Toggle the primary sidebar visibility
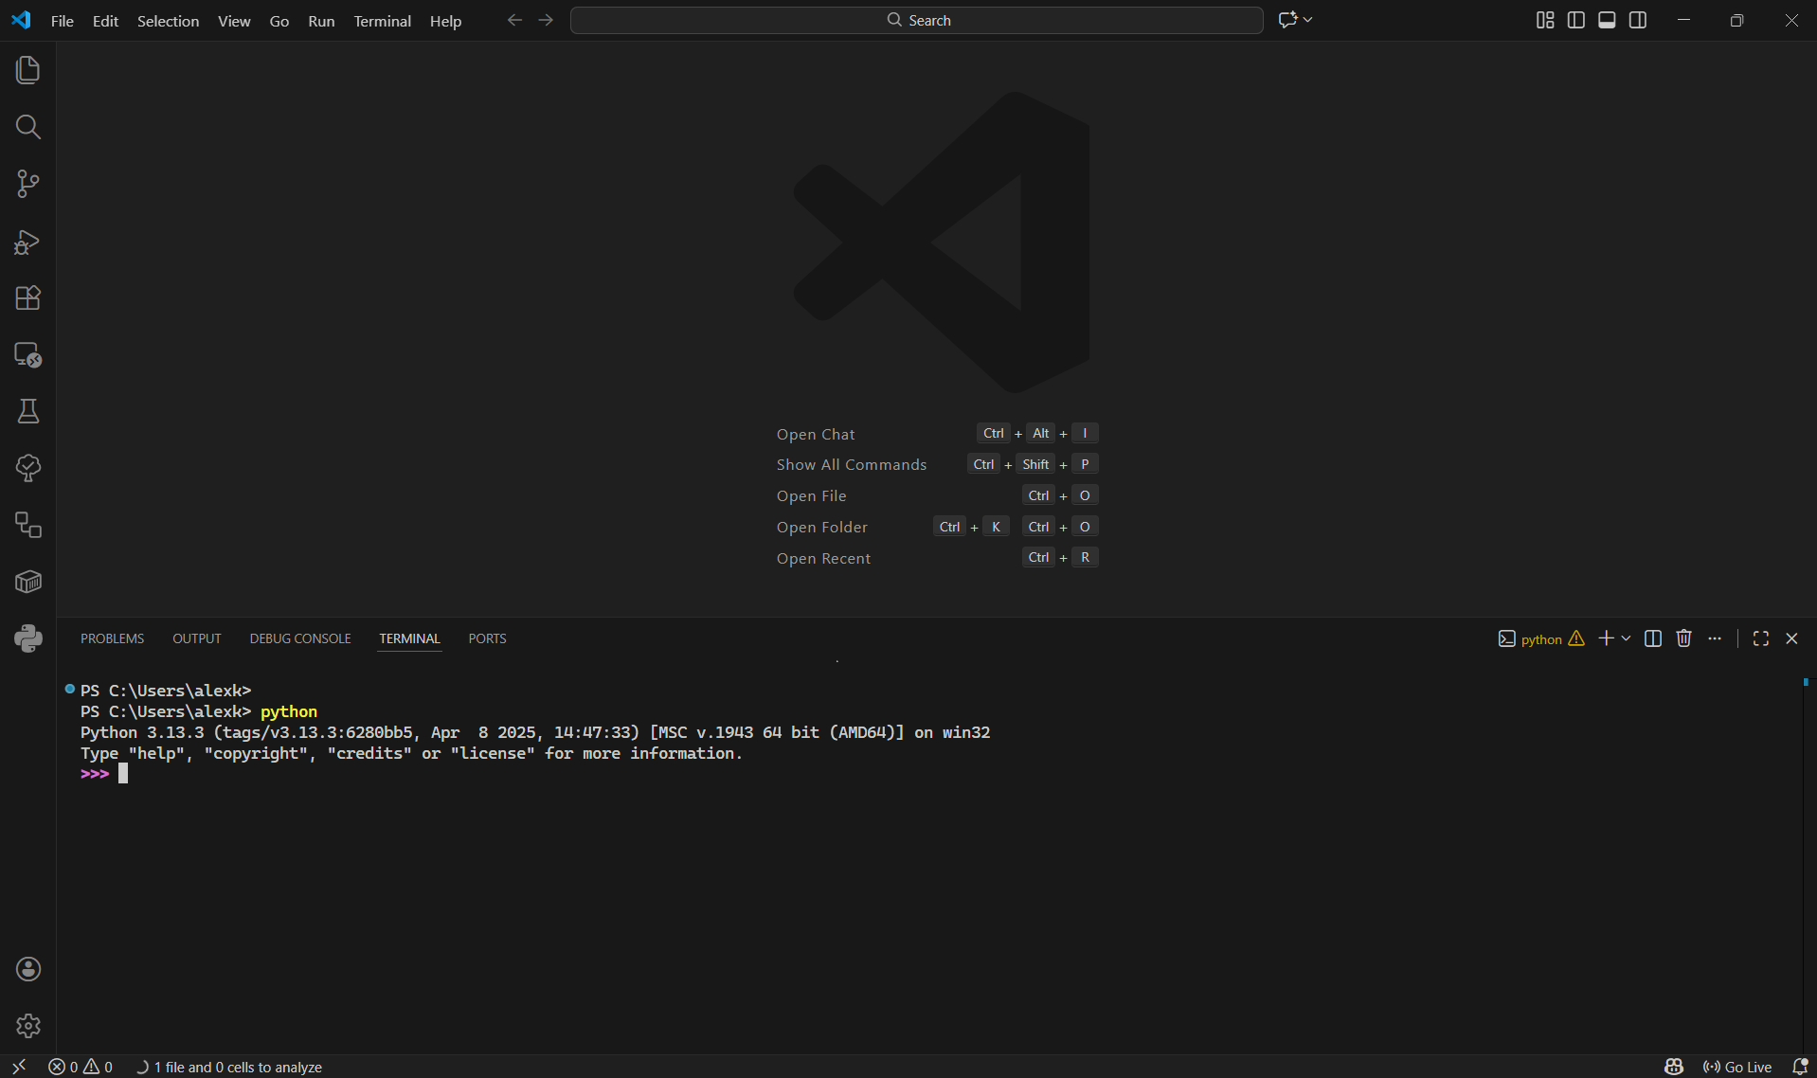This screenshot has height=1078, width=1817. (x=1575, y=20)
